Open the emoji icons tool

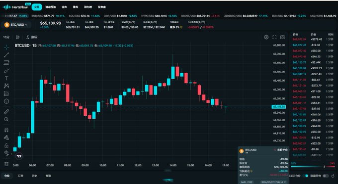pyautogui.click(x=6, y=101)
